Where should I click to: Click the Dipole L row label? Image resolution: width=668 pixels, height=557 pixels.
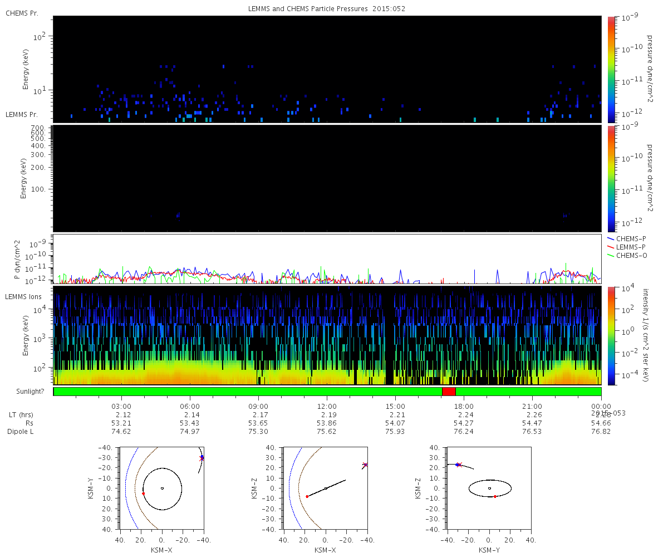coord(21,432)
